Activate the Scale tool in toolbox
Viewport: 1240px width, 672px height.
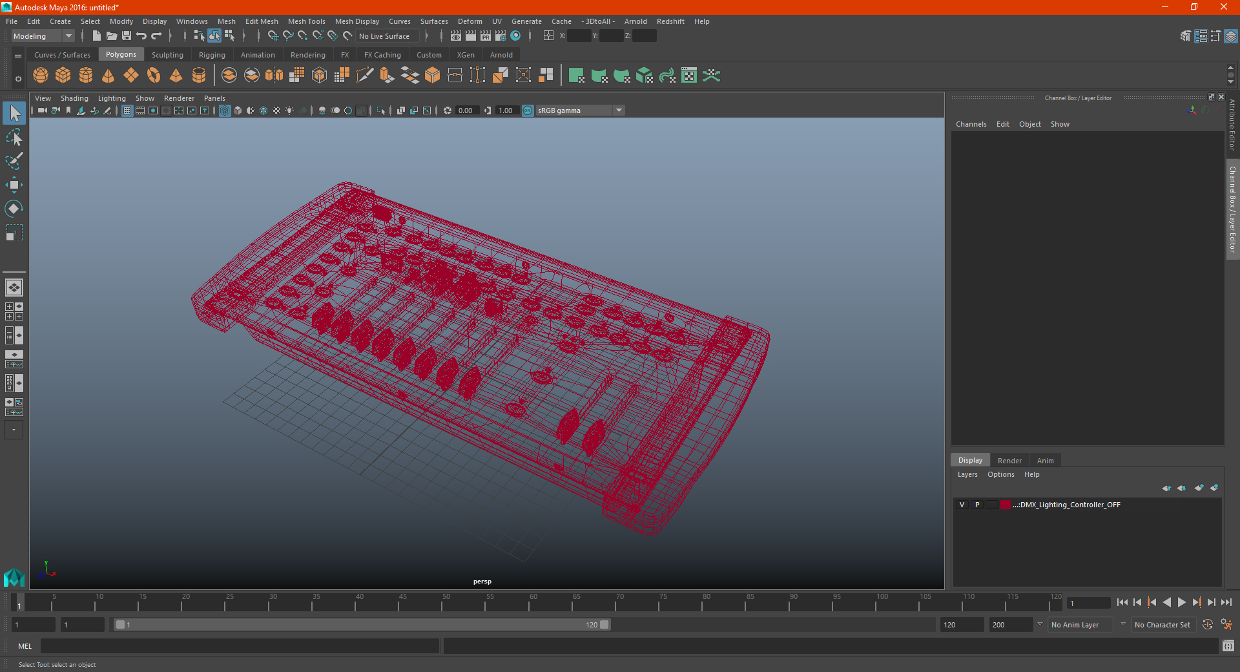(14, 233)
